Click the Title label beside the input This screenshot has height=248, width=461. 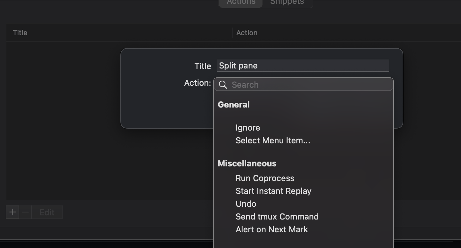[203, 66]
